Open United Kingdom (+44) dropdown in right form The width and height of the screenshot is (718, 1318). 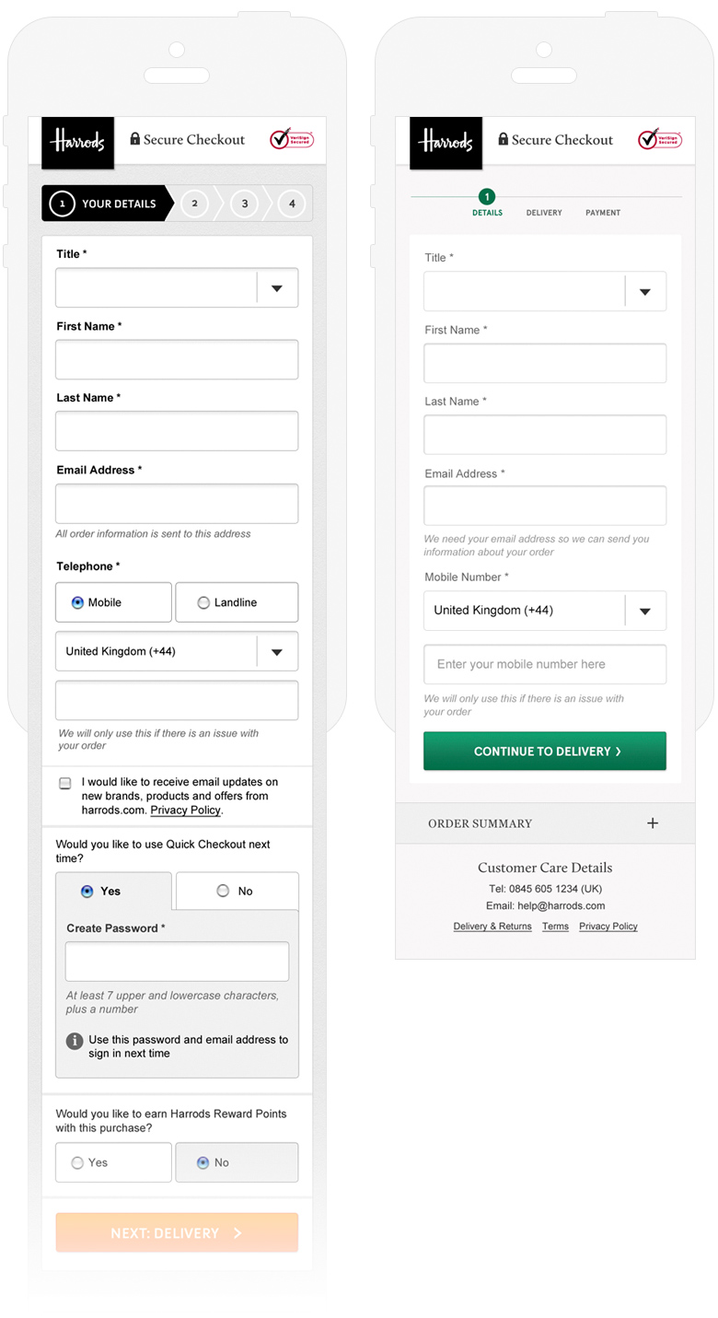(x=545, y=611)
